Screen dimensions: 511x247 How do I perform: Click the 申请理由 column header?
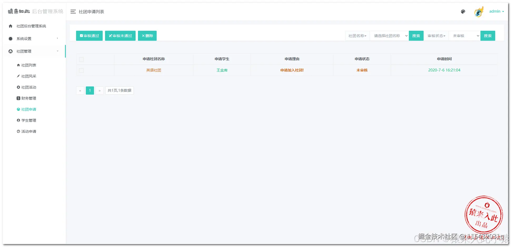point(292,59)
